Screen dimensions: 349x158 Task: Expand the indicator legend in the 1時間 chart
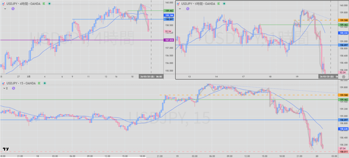pos(181,9)
